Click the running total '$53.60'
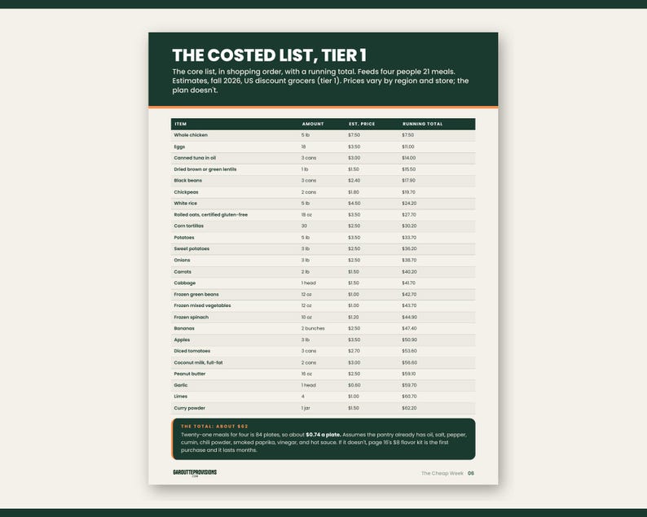Screen dimensions: 647x517 click(409, 351)
